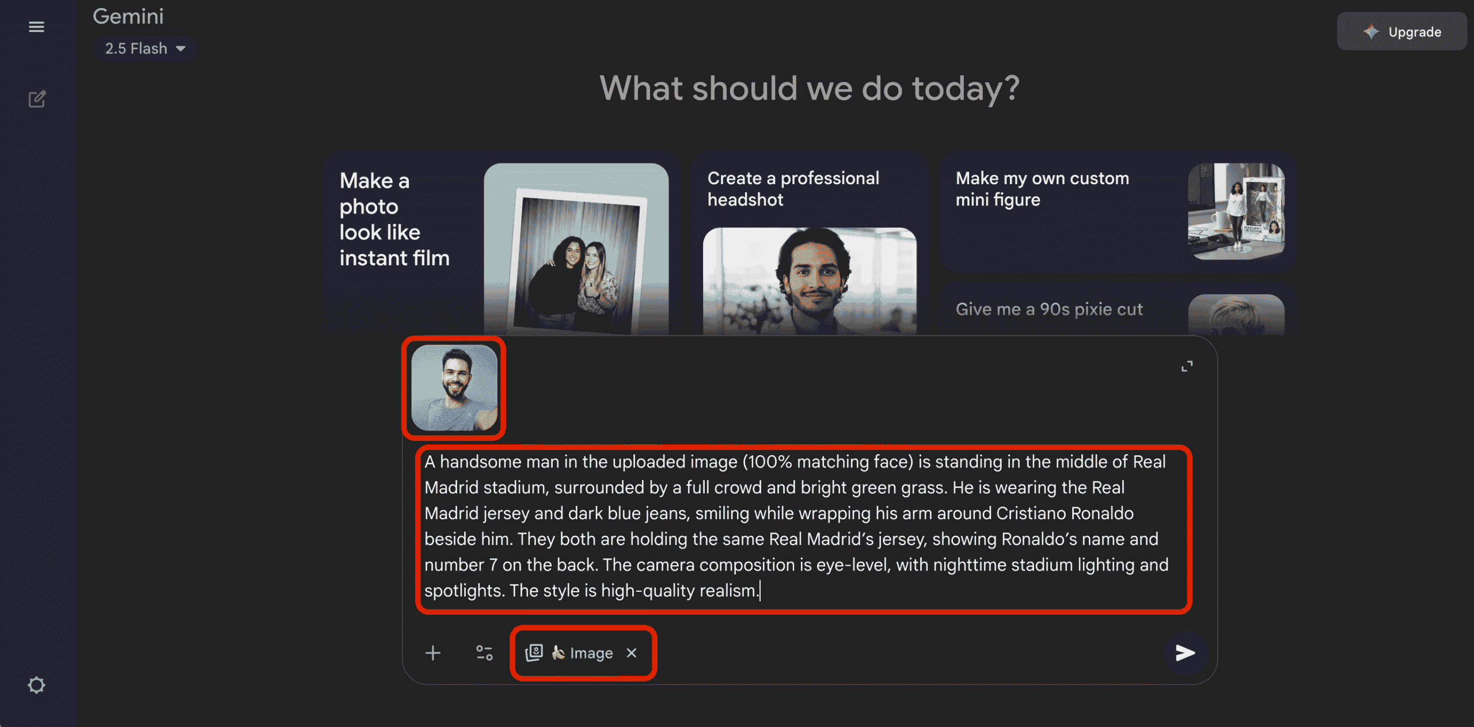1474x727 pixels.
Task: Start a new chat with compose icon
Action: (x=37, y=99)
